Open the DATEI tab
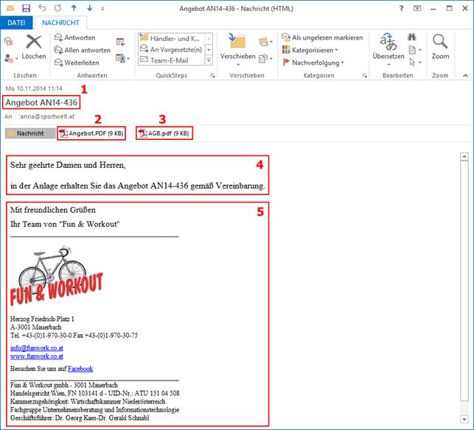The image size is (474, 430). pos(16,23)
